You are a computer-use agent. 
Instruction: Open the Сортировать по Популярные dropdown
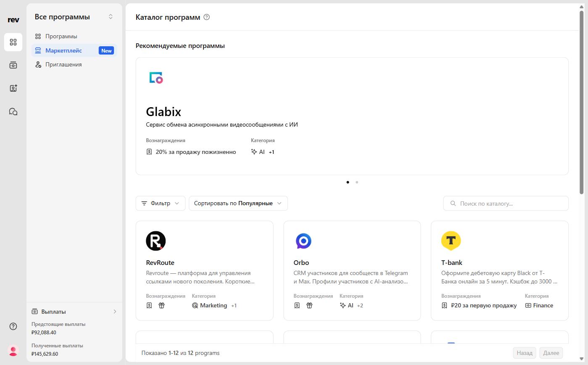pyautogui.click(x=238, y=204)
